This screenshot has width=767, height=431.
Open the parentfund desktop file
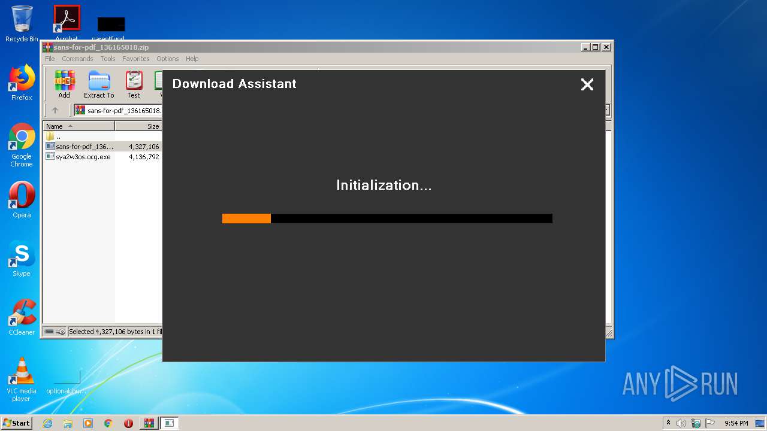click(111, 28)
